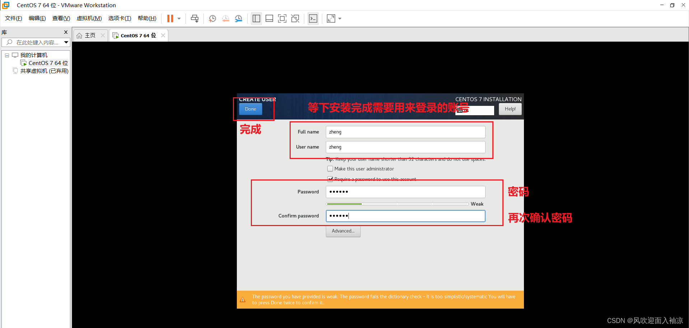Close the 主页 tab

[x=103, y=35]
